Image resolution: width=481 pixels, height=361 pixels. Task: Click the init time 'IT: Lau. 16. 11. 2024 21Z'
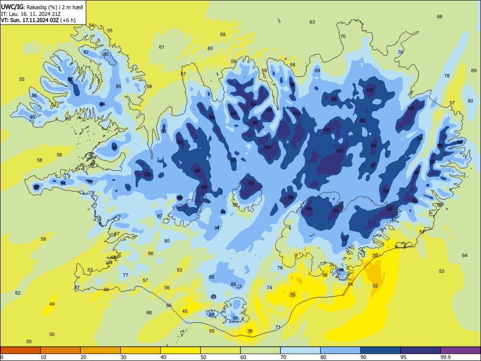(x=30, y=14)
